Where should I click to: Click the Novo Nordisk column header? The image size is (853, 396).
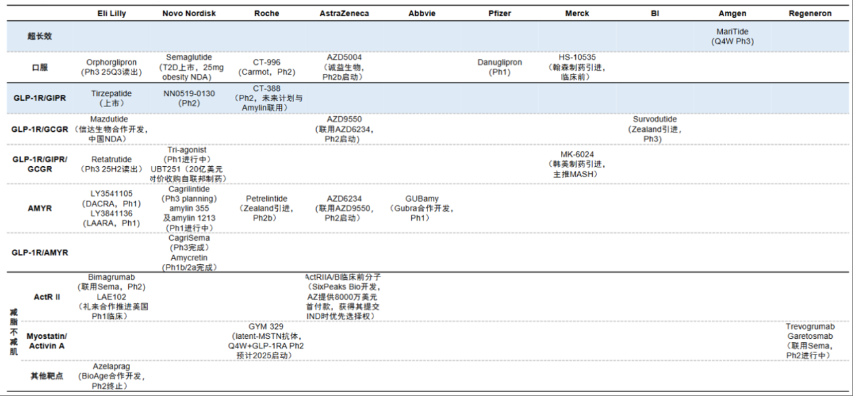click(x=189, y=14)
